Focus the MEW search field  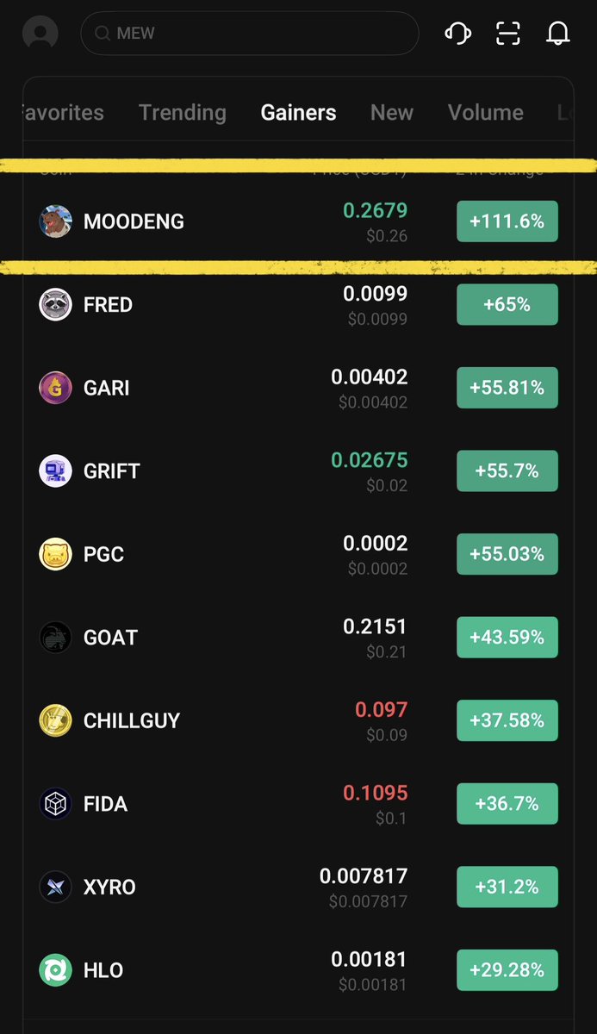point(250,34)
